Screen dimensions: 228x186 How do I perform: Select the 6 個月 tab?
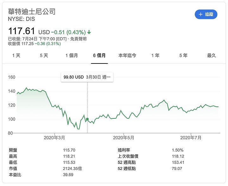(99, 55)
